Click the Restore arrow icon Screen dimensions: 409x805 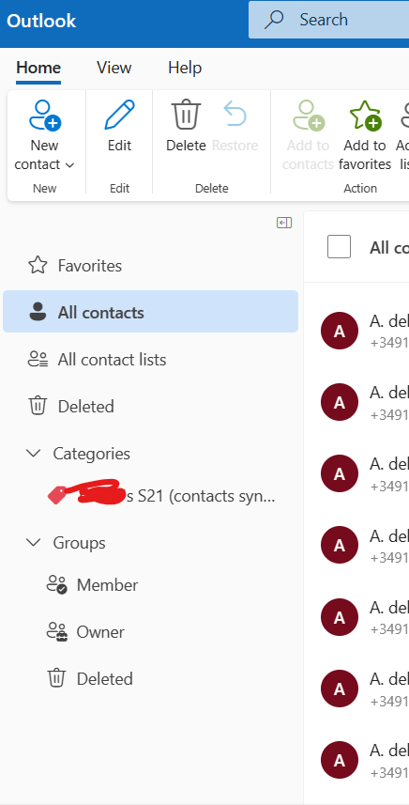pyautogui.click(x=235, y=114)
